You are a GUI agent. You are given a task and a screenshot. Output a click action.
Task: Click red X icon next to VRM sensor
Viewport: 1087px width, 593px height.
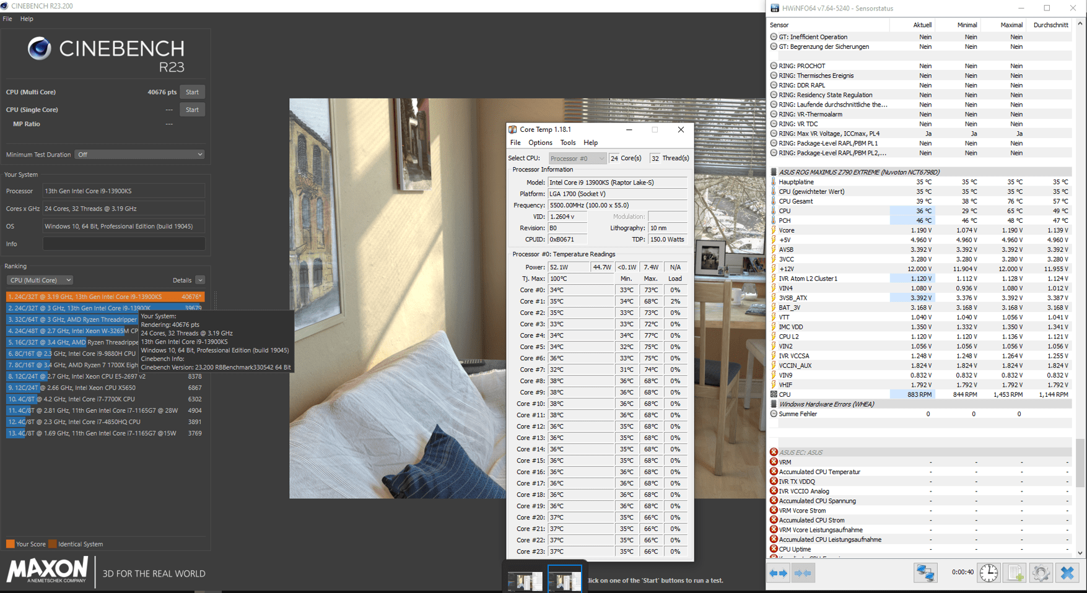[774, 462]
